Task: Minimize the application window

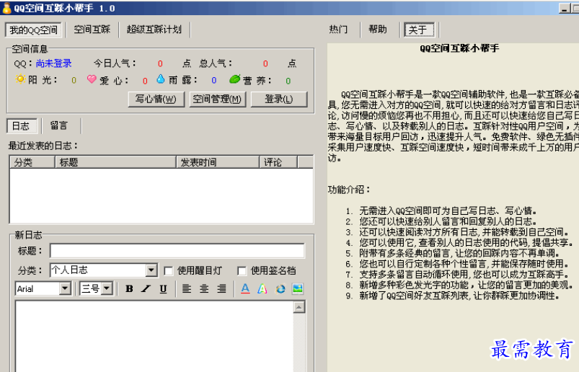Action: (x=565, y=9)
